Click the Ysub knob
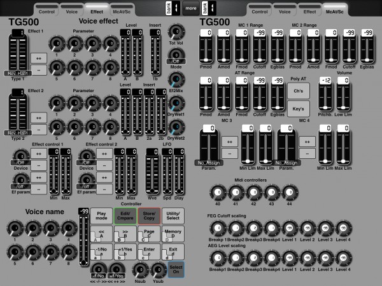This screenshot has width=382, height=286. (159, 270)
